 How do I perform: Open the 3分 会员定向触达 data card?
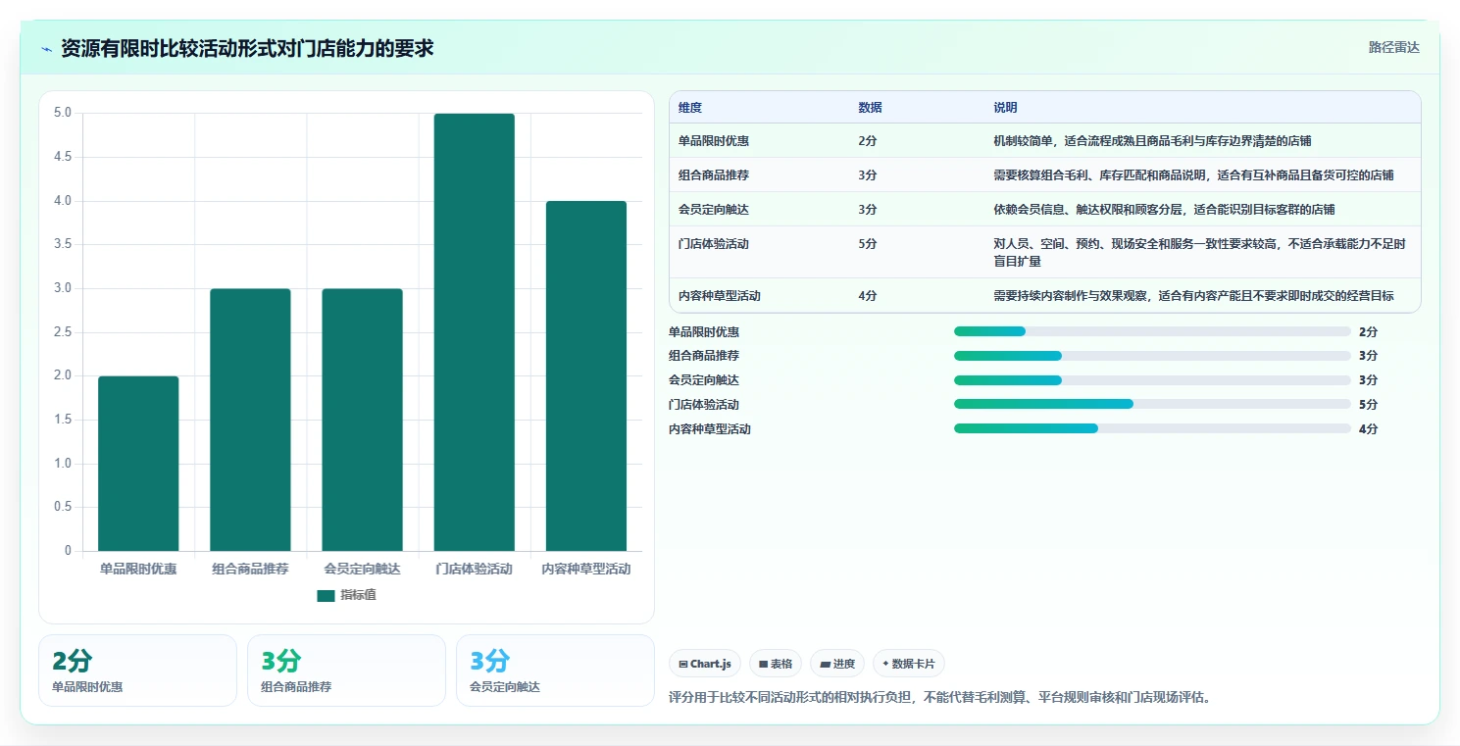tap(555, 671)
